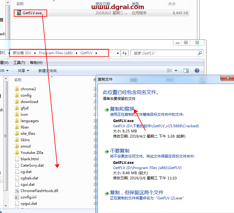Open the chrome2 folder icon
Screen dimensions: 234x213
[17, 89]
